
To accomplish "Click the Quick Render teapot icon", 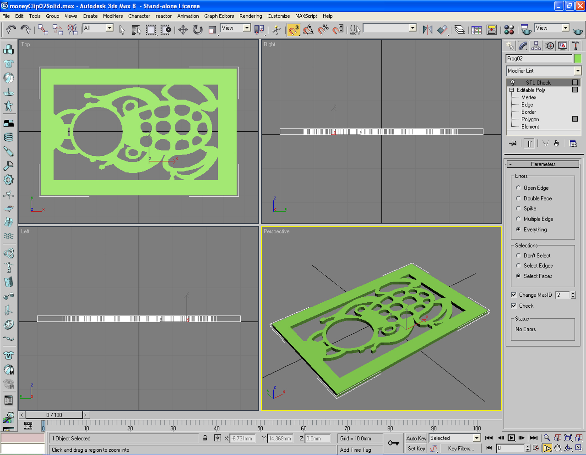I will (x=578, y=31).
